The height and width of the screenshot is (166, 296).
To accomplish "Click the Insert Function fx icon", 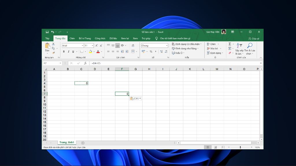I will click(85, 63).
